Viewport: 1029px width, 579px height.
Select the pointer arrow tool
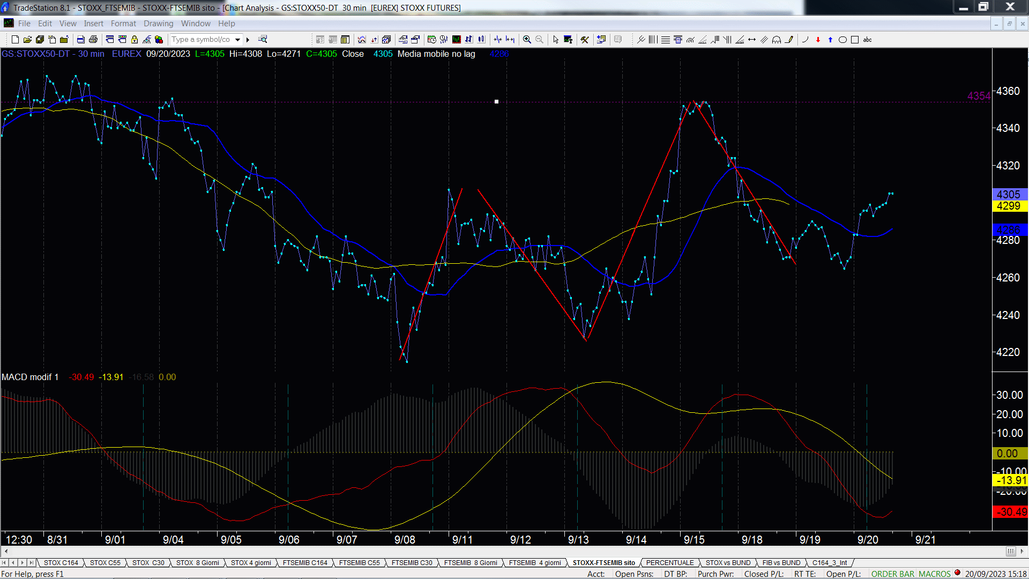[x=556, y=40]
